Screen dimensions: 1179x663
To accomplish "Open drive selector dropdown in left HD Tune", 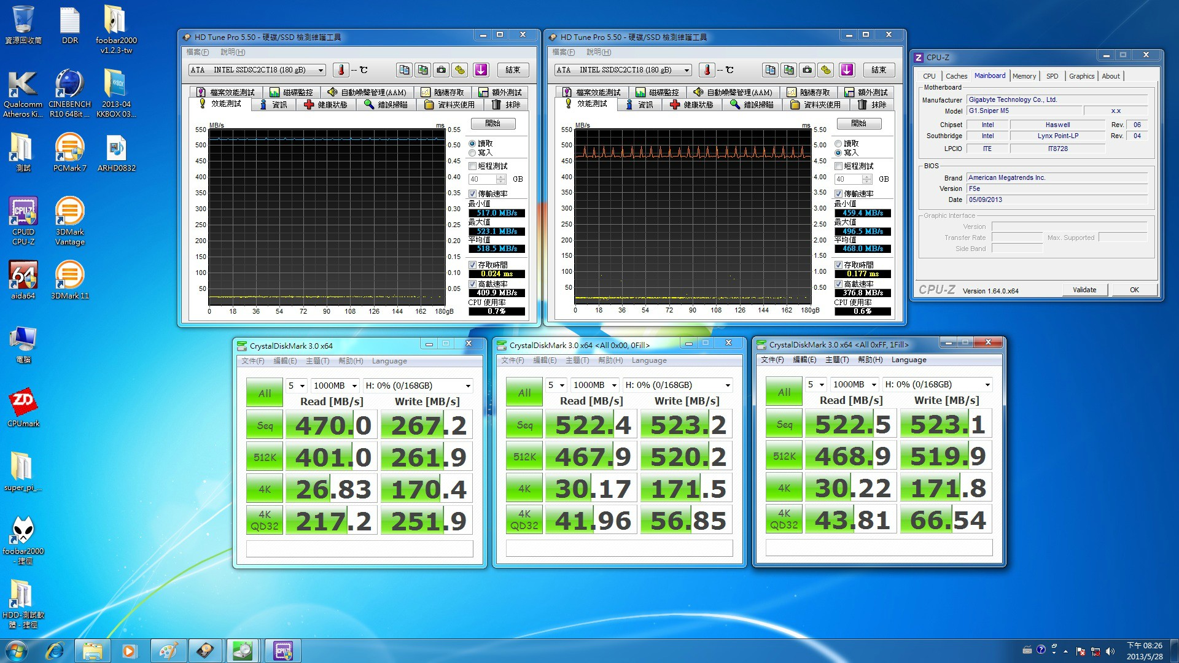I will tap(257, 70).
